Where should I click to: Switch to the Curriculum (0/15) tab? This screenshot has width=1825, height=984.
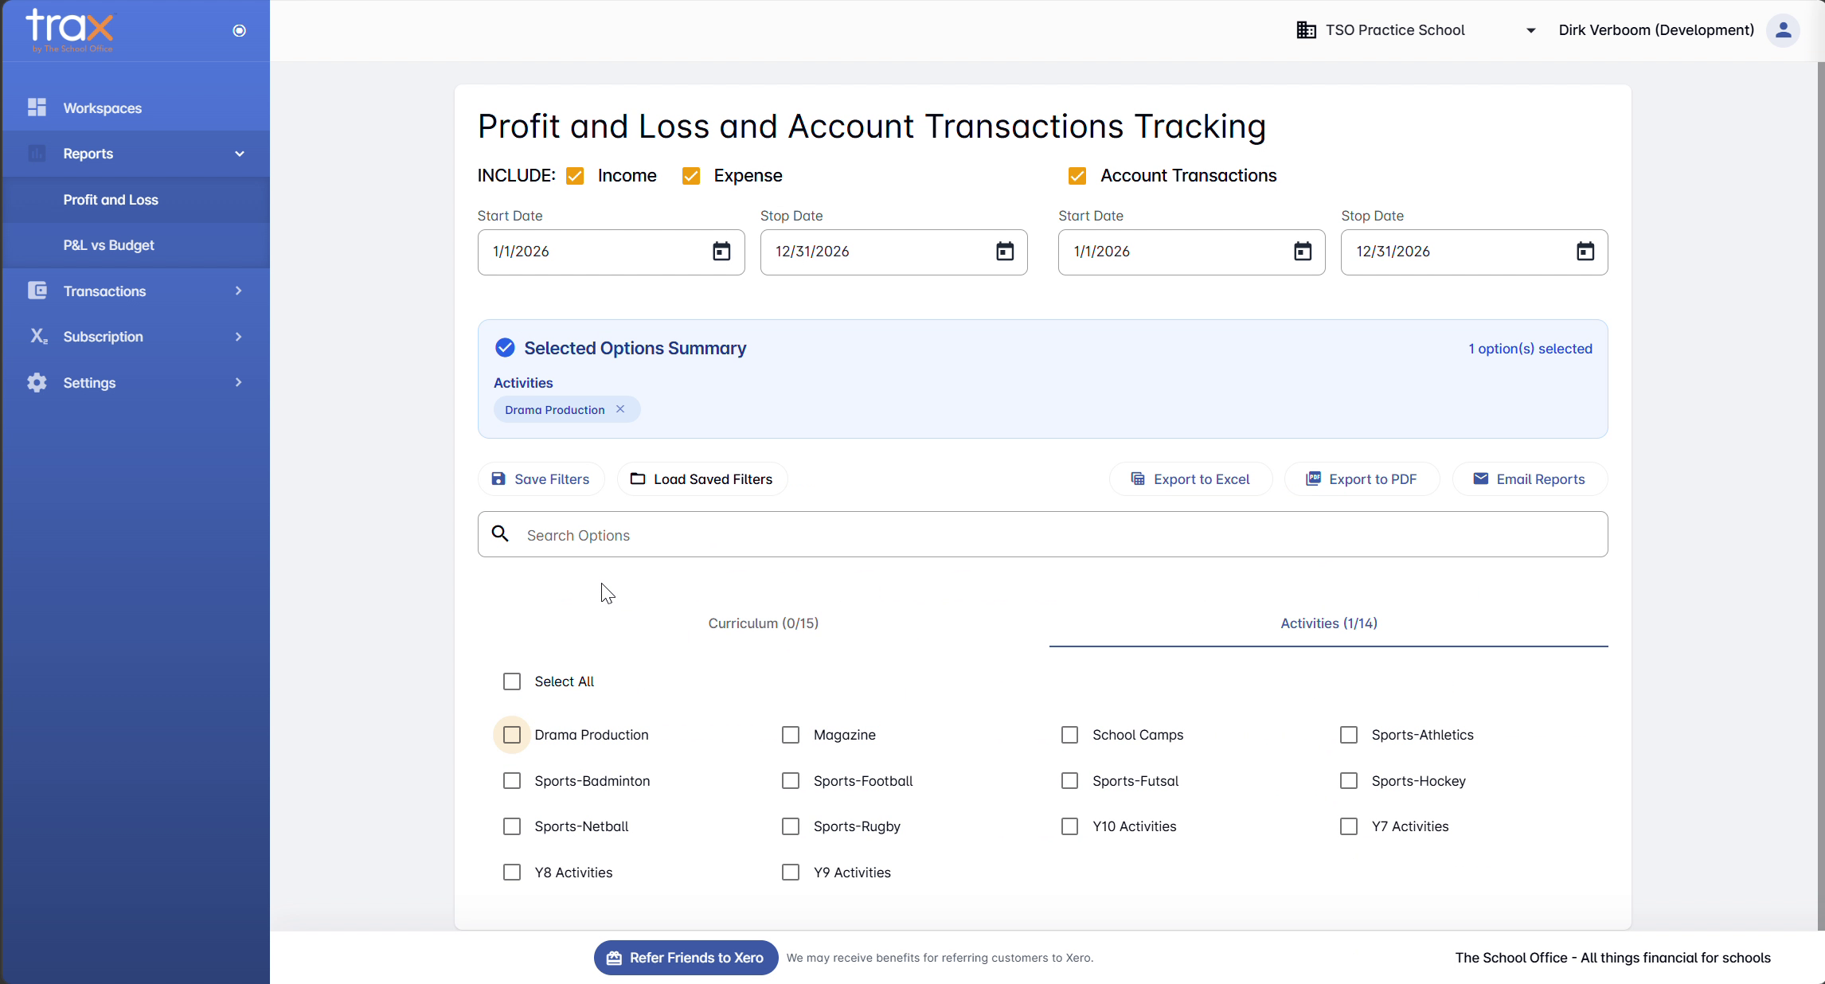[x=764, y=623]
